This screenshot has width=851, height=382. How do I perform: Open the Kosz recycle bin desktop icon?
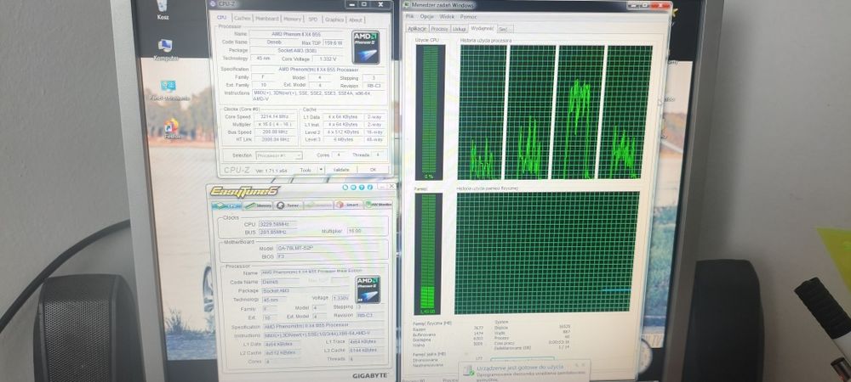click(163, 8)
